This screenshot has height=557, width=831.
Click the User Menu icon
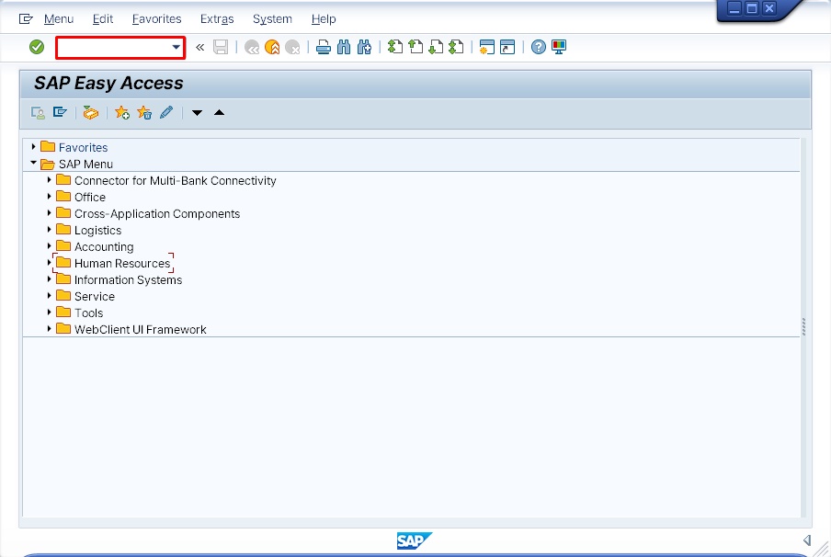point(38,112)
